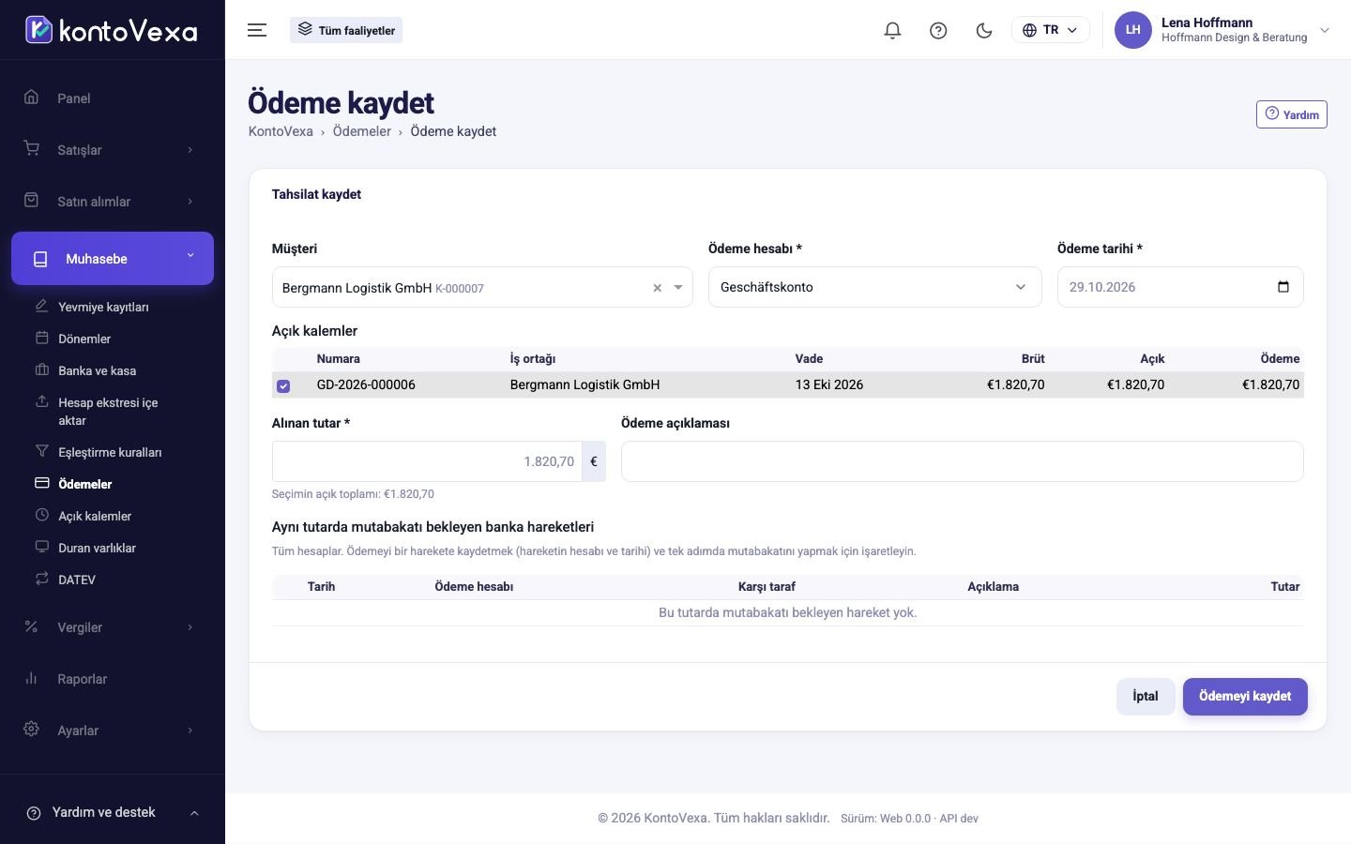This screenshot has width=1351, height=844.
Task: Expand Yardım ve destek at sidebar bottom
Action: [x=113, y=812]
